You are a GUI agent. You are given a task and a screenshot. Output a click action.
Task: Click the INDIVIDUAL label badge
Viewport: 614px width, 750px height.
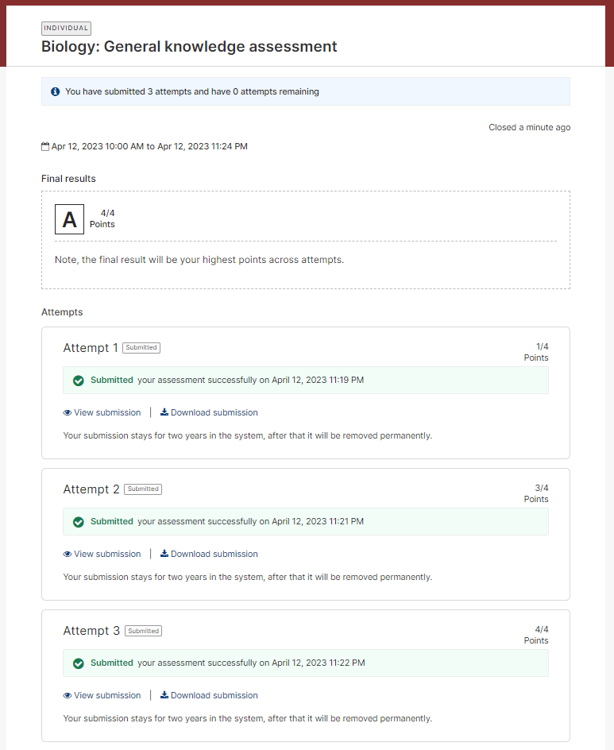click(x=66, y=29)
